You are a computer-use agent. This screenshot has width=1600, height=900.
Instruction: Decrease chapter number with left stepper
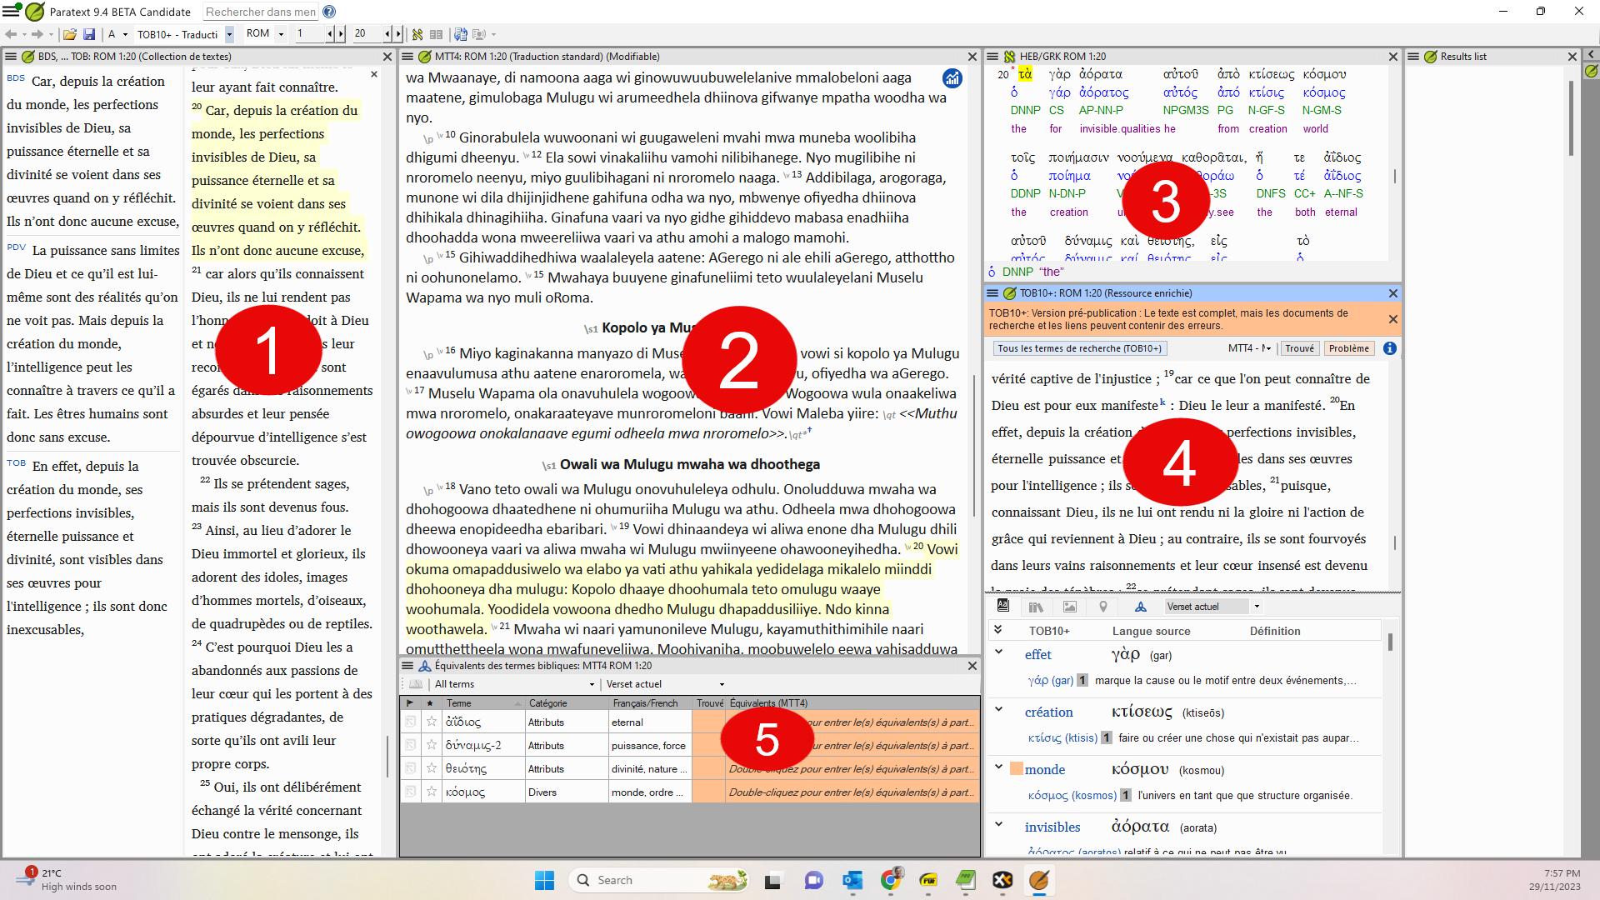point(330,34)
